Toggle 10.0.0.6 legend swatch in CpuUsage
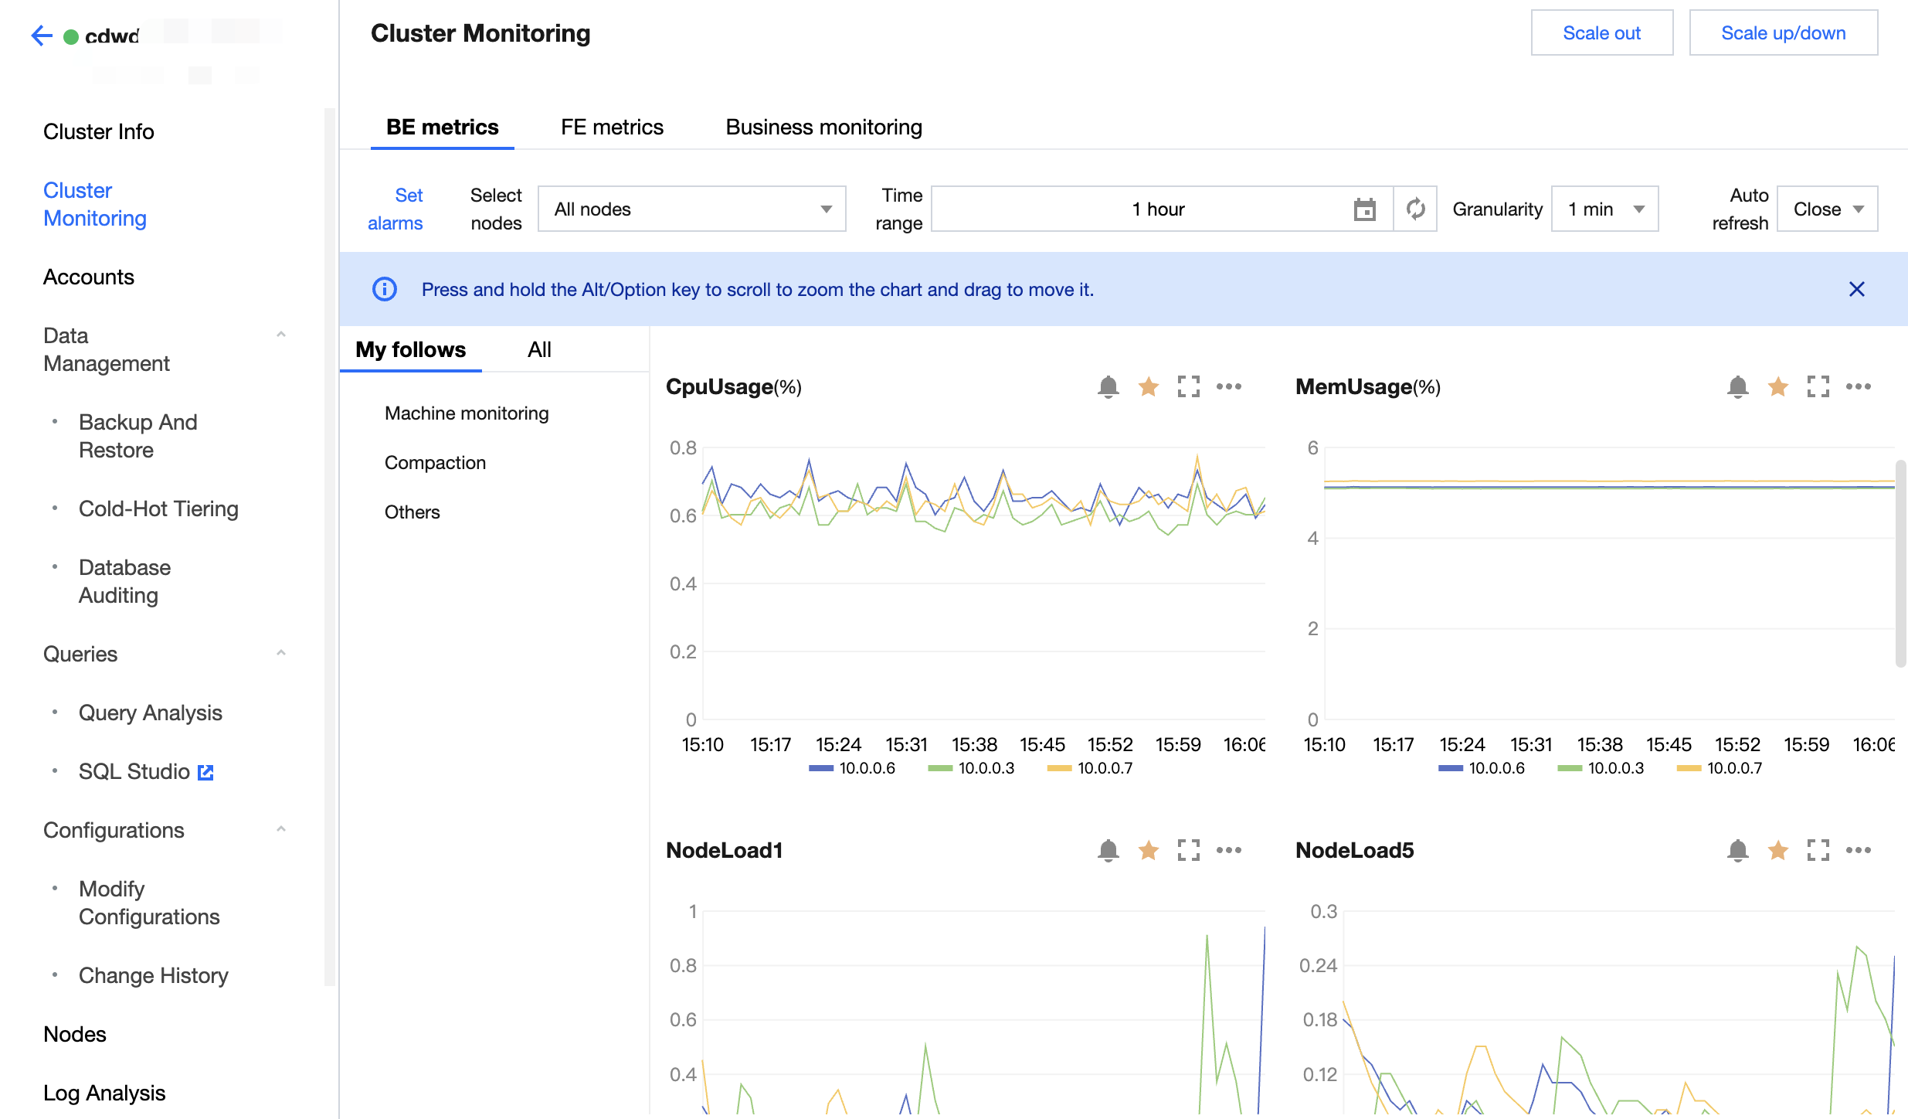The image size is (1908, 1119). point(821,768)
